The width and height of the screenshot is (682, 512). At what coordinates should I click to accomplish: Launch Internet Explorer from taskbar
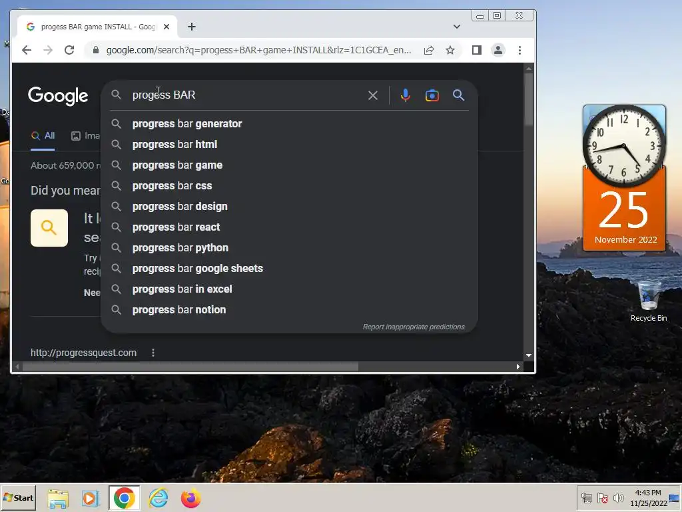pyautogui.click(x=158, y=498)
